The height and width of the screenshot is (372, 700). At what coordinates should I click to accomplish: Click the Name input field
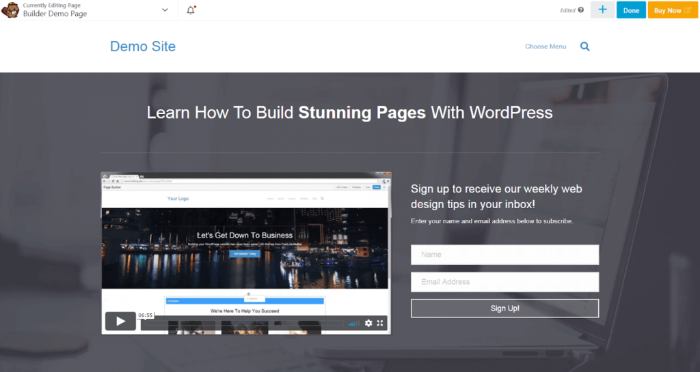[504, 255]
